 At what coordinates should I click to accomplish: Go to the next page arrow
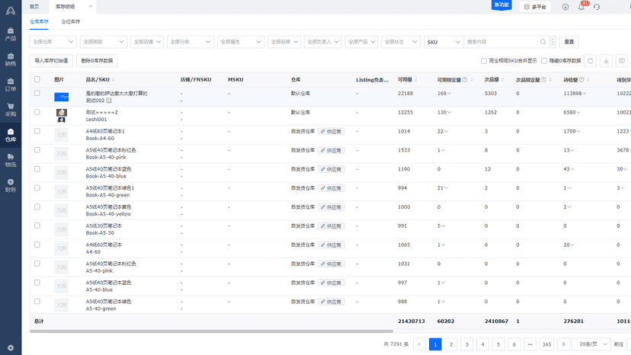pos(563,344)
